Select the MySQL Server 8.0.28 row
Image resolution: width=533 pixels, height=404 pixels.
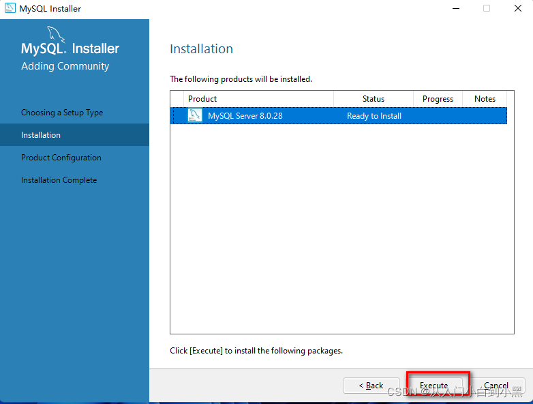339,116
